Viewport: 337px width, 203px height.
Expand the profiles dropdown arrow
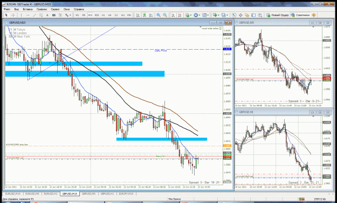coord(227,15)
